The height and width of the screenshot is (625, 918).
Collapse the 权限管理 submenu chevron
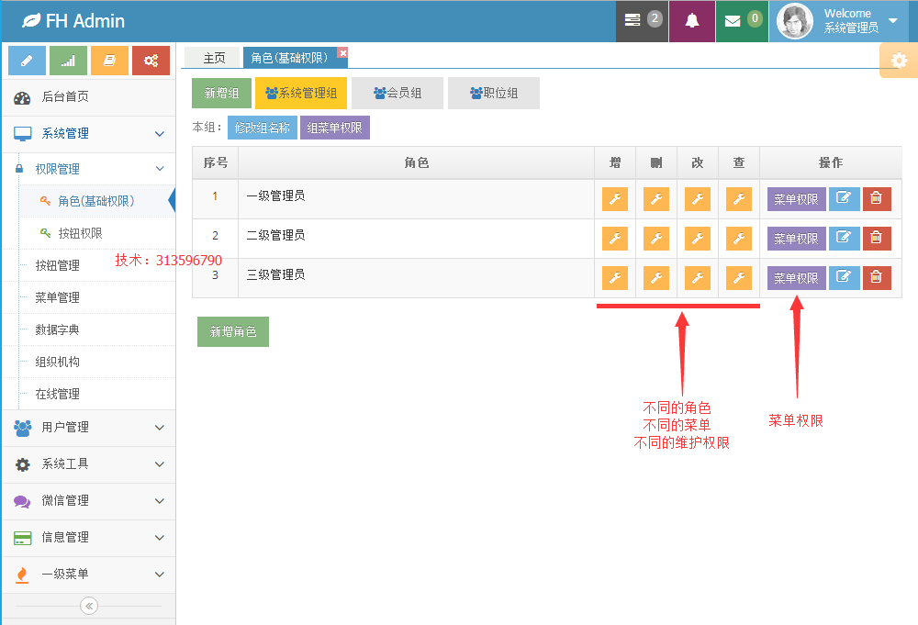159,169
